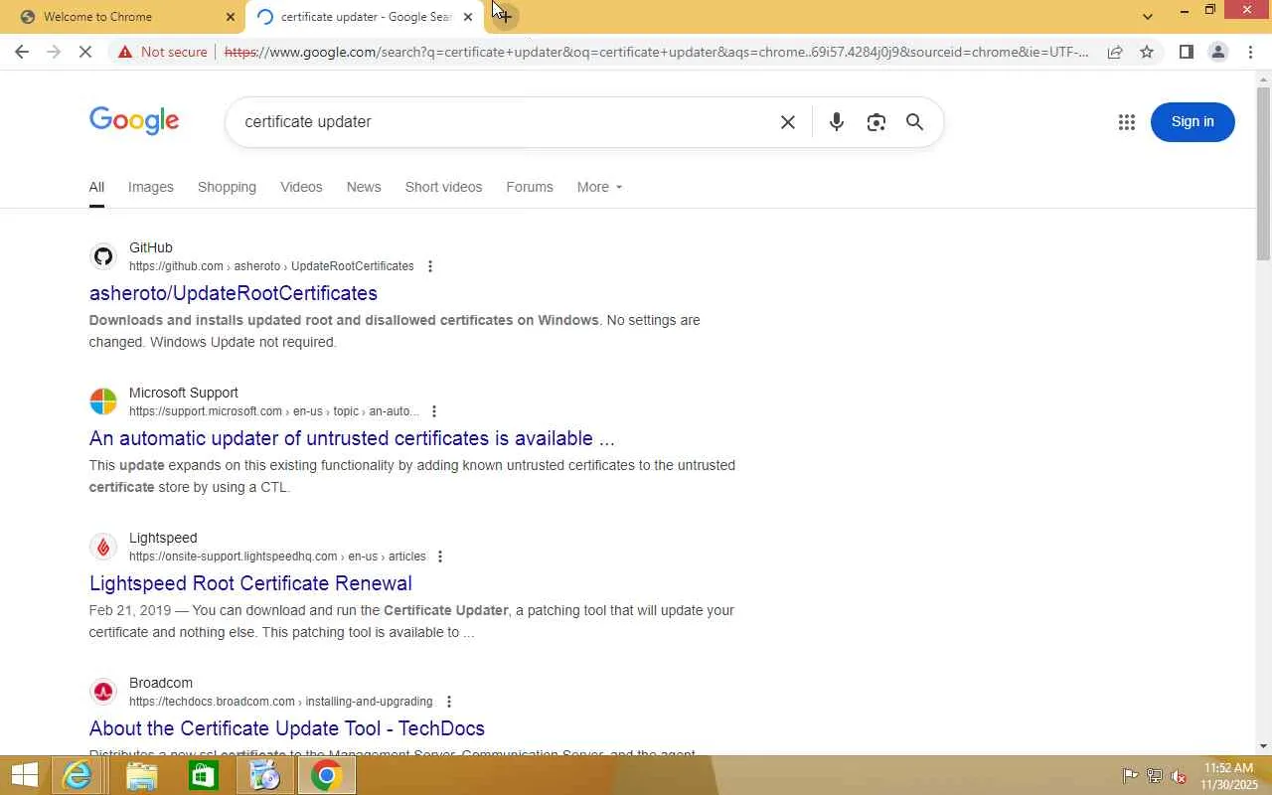This screenshot has height=795, width=1272.
Task: Open more options for GitHub result
Action: coord(430,266)
